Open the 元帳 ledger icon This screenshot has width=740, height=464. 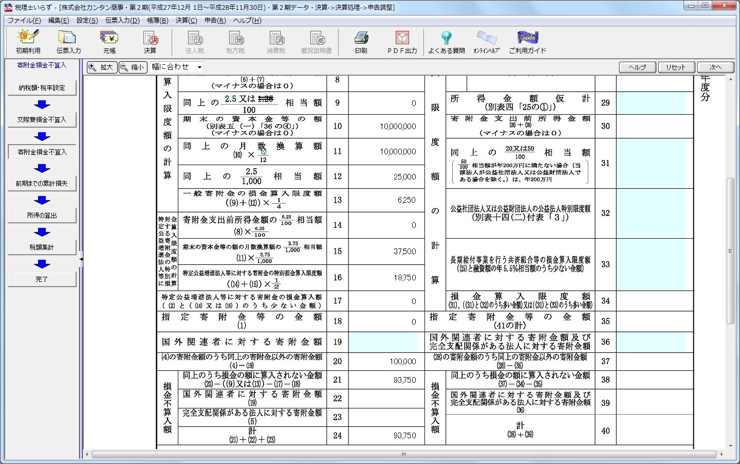[109, 41]
